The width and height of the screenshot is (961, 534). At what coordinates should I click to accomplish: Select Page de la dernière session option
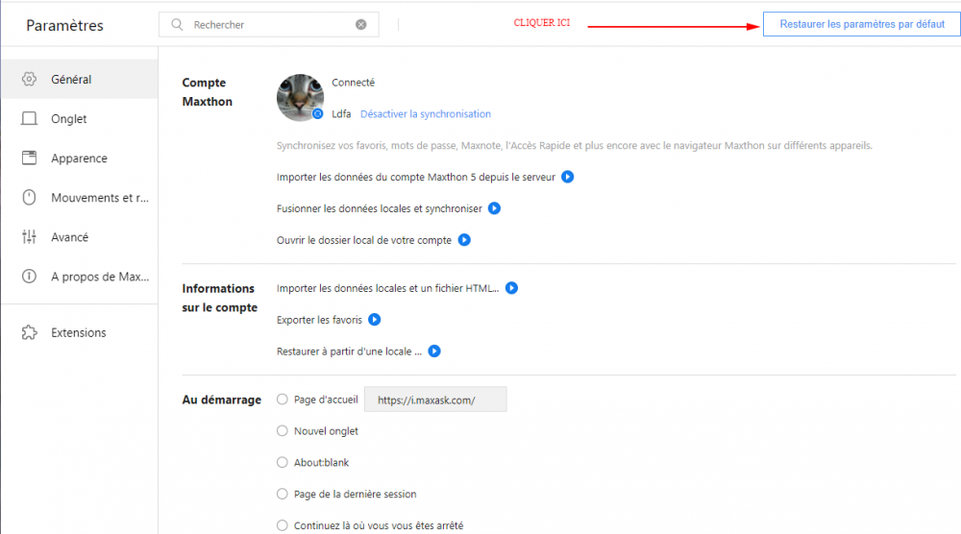click(x=283, y=494)
